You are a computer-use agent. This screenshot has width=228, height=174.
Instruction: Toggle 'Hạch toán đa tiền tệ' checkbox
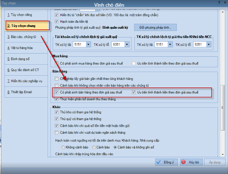tap(56, 22)
